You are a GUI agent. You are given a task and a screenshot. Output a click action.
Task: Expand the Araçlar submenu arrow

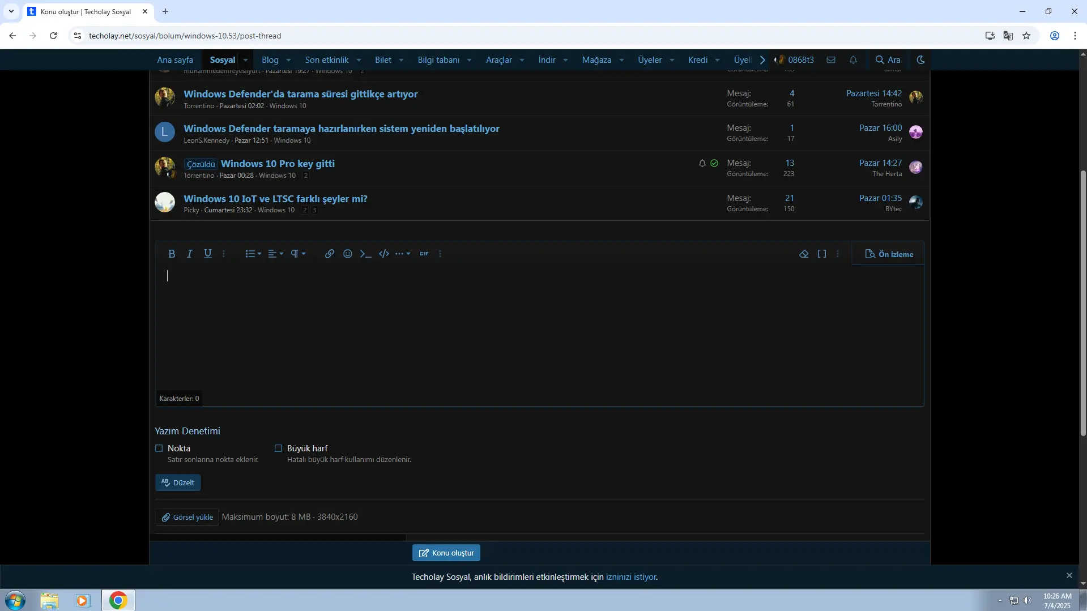pyautogui.click(x=522, y=60)
